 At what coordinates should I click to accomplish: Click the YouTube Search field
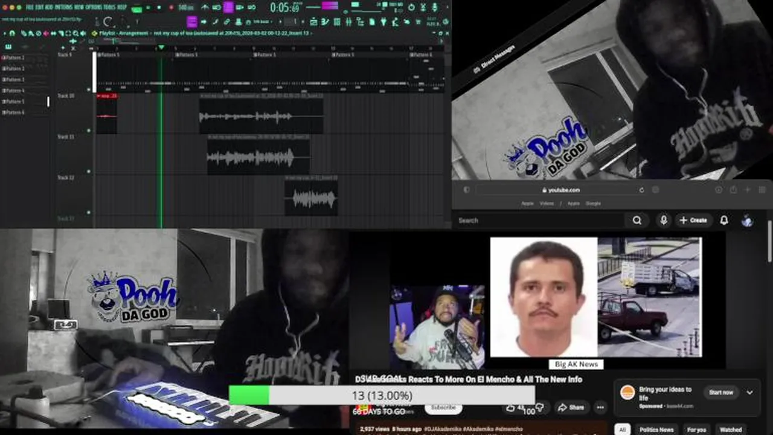tap(540, 221)
